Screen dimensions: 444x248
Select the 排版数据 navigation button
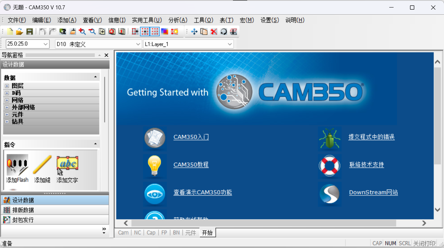pos(55,210)
